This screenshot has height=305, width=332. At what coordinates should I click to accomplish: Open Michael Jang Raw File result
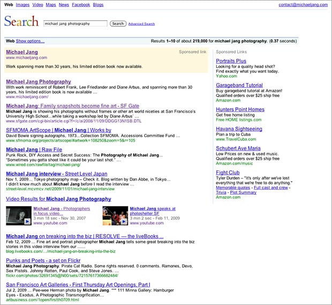[x=34, y=150]
